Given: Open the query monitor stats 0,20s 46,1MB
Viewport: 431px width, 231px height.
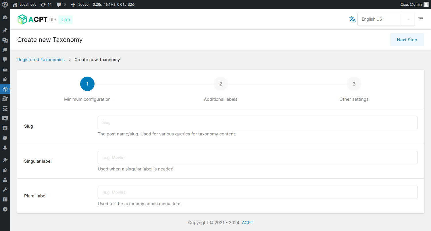Looking at the screenshot, I should pos(113,5).
